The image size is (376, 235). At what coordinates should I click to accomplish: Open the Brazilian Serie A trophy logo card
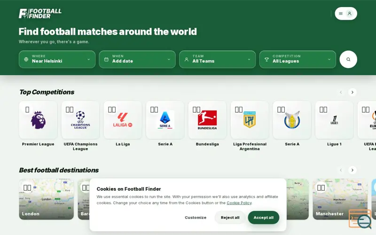(x=292, y=120)
